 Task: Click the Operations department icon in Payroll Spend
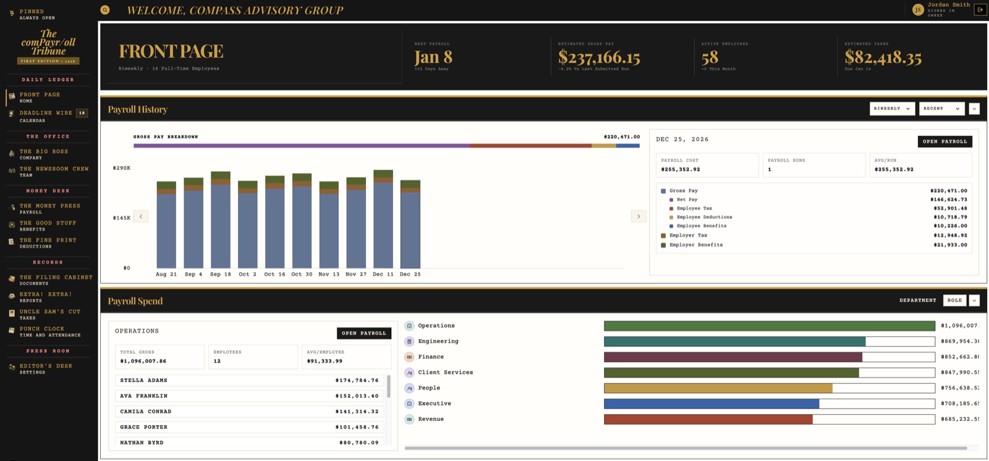click(409, 326)
